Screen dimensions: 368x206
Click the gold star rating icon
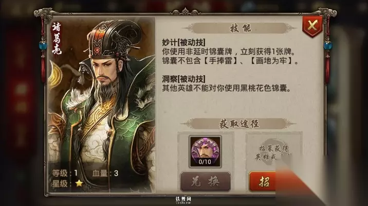tap(79, 183)
